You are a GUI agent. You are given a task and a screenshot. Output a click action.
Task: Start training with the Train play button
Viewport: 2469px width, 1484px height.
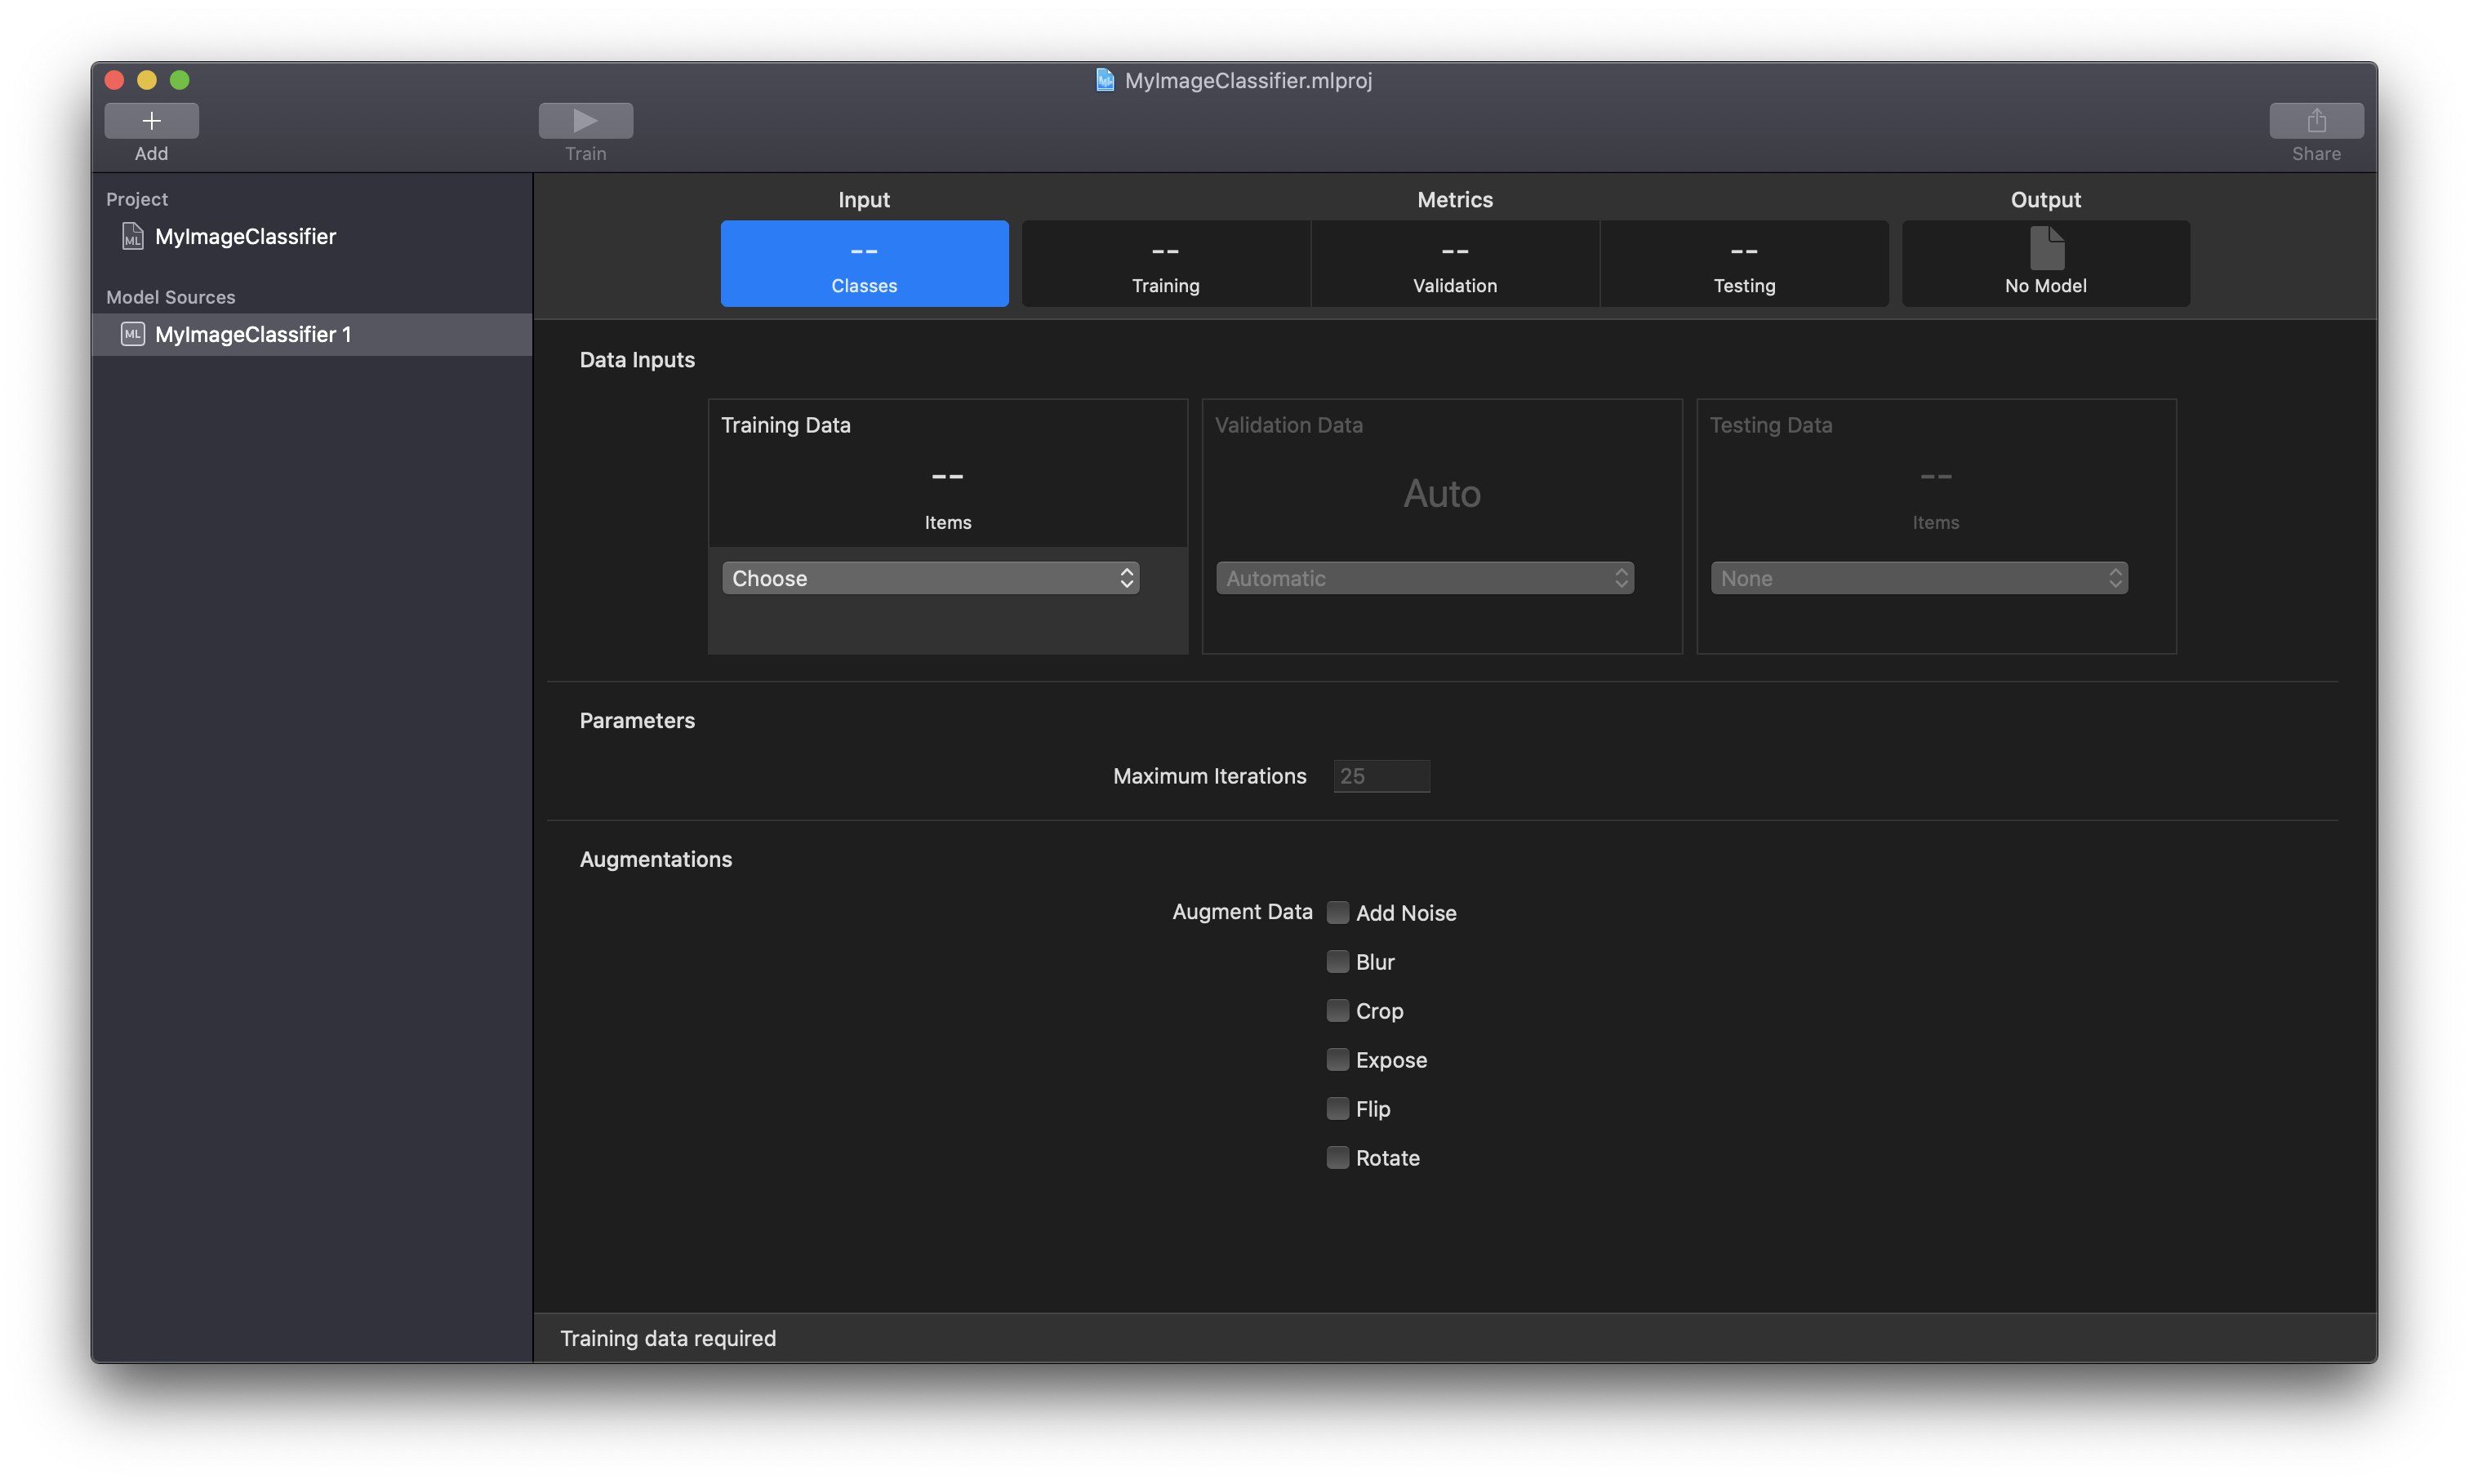[x=585, y=120]
